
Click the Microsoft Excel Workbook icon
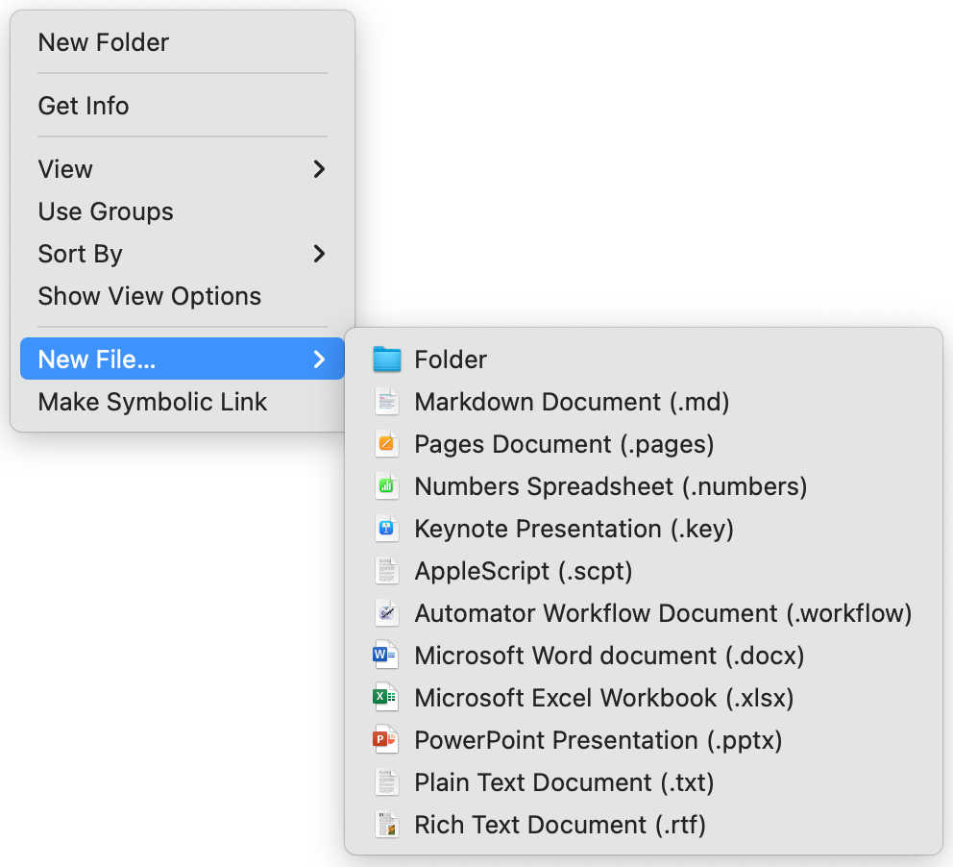[x=385, y=698]
